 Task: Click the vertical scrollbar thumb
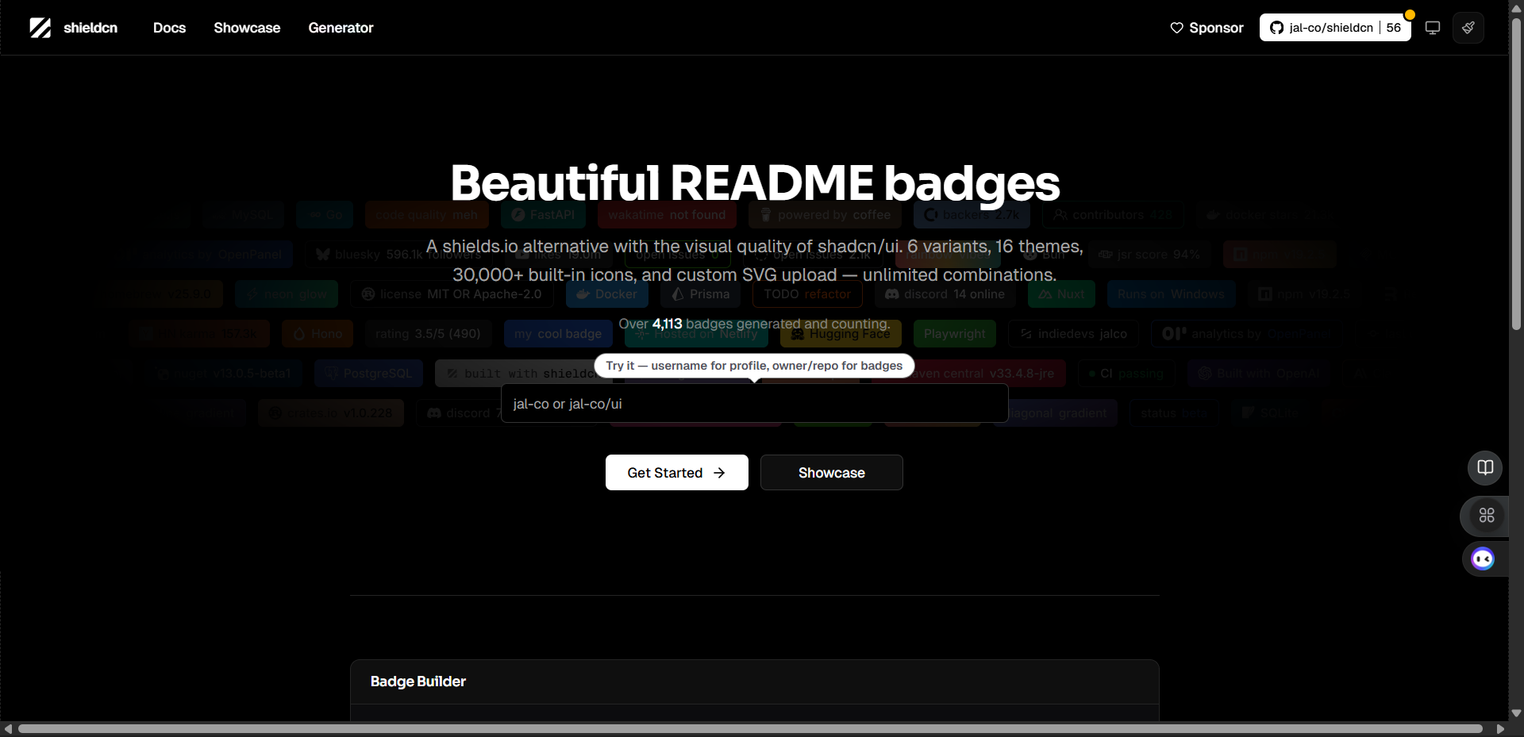coord(1516,173)
